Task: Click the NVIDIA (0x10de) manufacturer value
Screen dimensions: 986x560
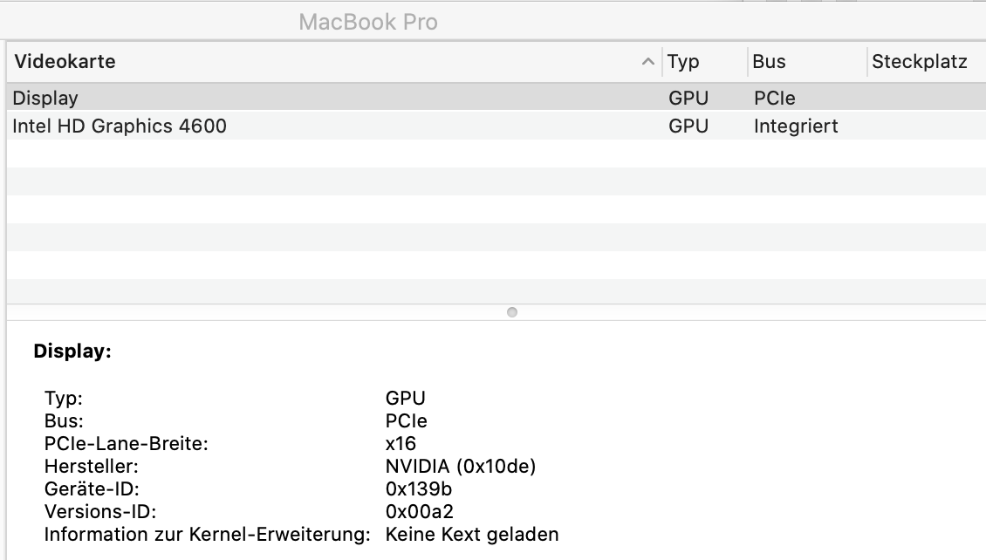Action: click(461, 467)
